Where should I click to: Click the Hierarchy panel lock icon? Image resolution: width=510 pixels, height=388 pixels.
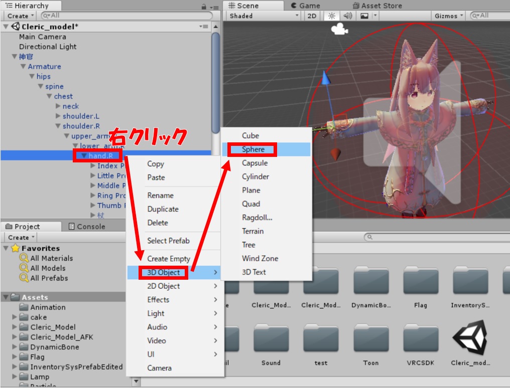(x=203, y=6)
